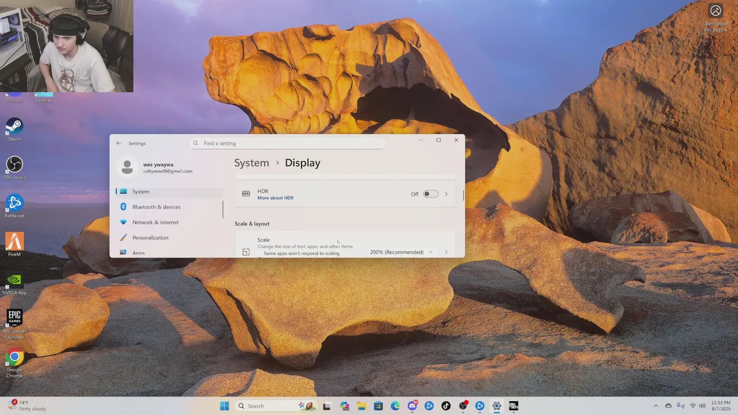Viewport: 738px width, 415px height.
Task: Select the FiveM desktop icon
Action: [x=14, y=245]
